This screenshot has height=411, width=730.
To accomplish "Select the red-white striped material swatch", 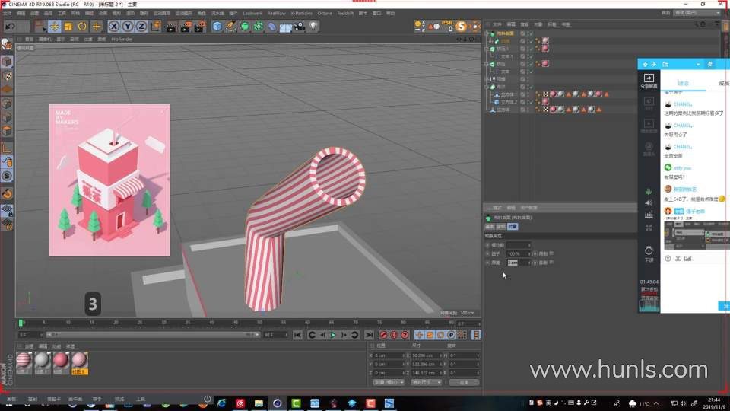I will (x=24, y=360).
